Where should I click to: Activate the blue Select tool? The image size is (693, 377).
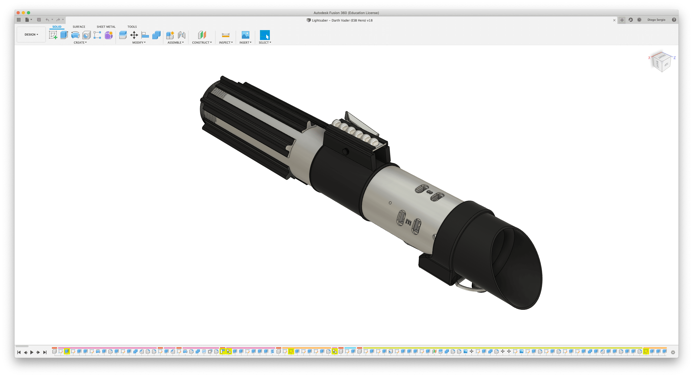(265, 35)
